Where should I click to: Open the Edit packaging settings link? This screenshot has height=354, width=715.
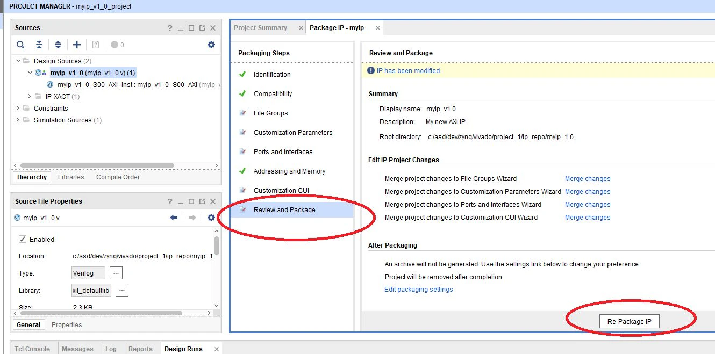pos(419,290)
